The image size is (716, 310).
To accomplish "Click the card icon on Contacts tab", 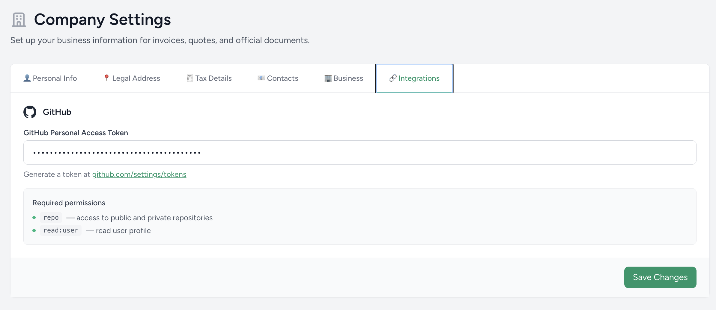I will click(x=261, y=78).
